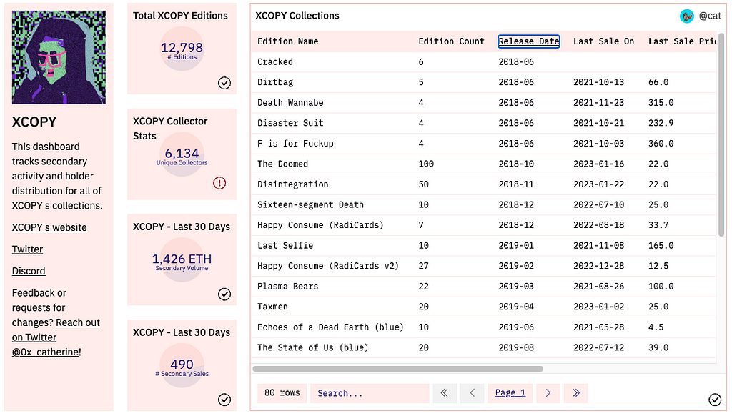Go to previous table page
The width and height of the screenshot is (732, 416).
click(472, 392)
